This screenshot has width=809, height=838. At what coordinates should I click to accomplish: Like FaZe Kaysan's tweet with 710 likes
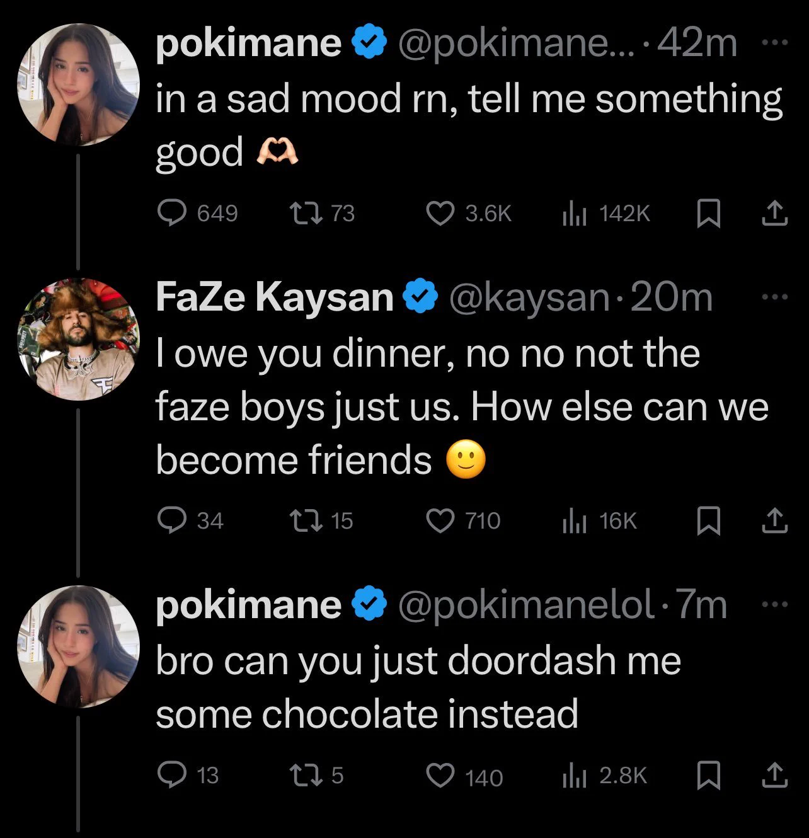coord(440,520)
